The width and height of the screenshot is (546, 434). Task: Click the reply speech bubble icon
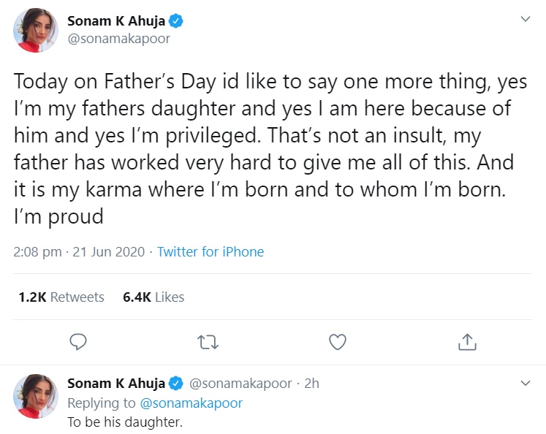pyautogui.click(x=78, y=341)
